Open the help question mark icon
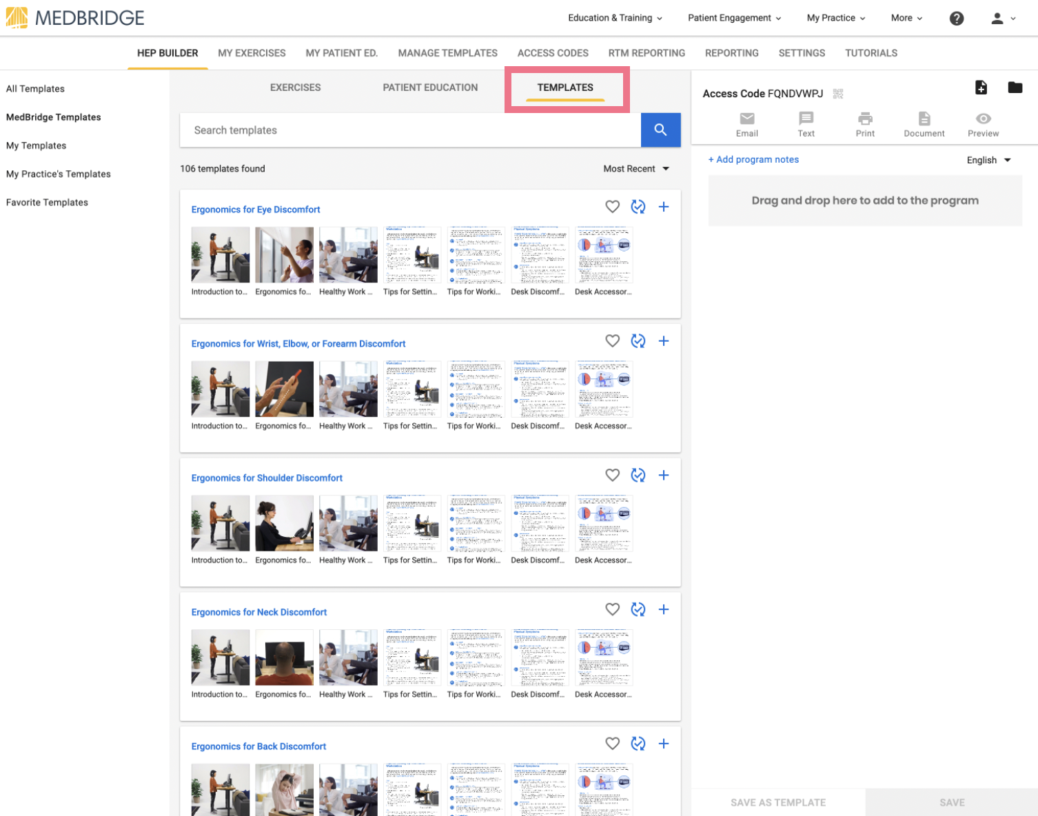1038x816 pixels. [957, 19]
